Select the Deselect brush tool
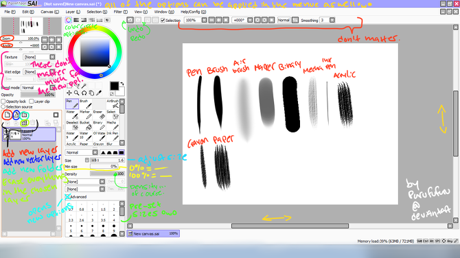 72,126
